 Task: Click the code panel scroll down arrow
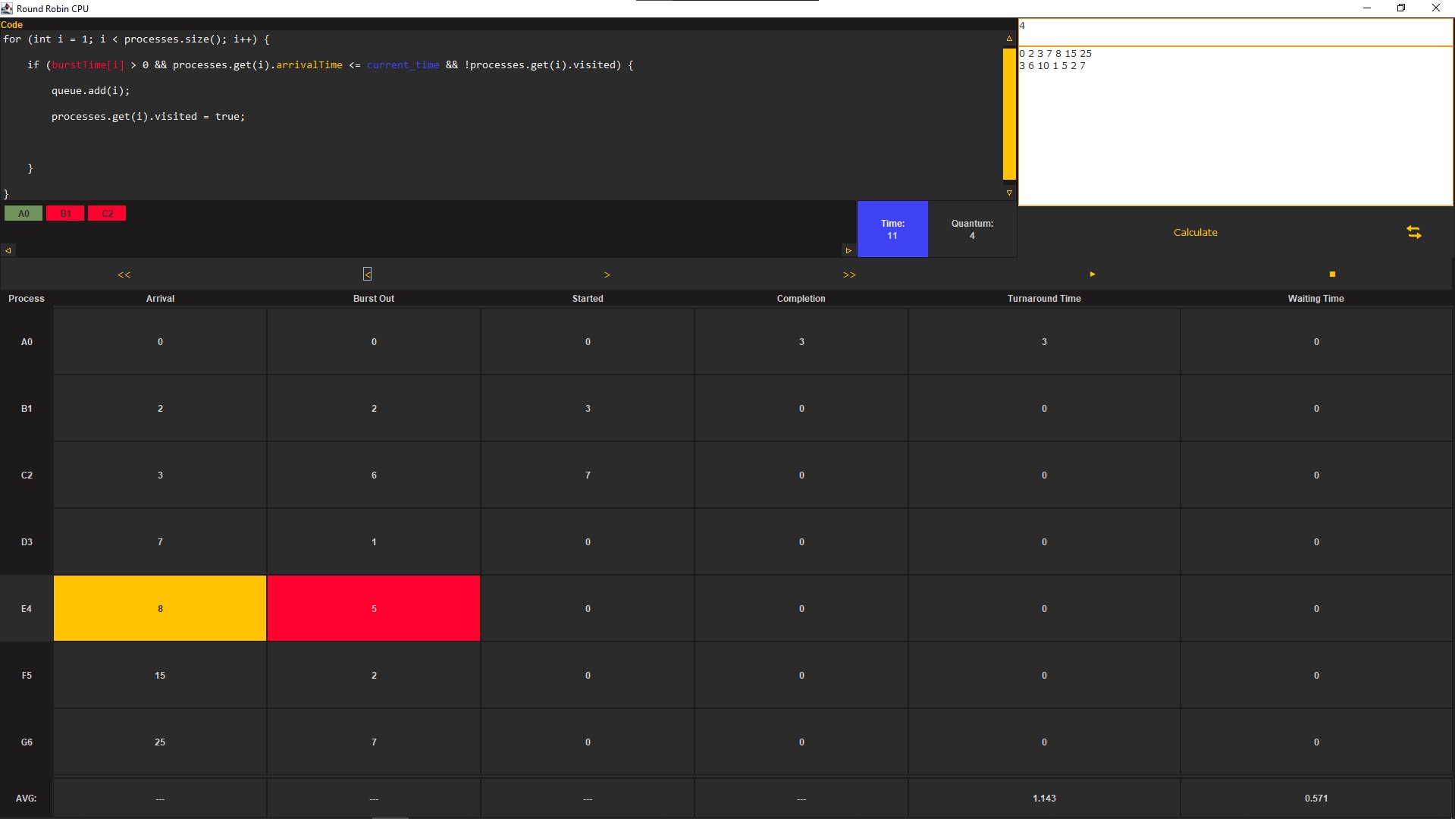pos(1009,193)
